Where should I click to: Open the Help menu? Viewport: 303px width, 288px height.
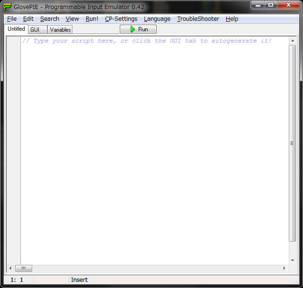[232, 19]
